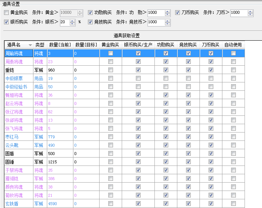Sort by the 数量[当前] column header
Image resolution: width=262 pixels, height=208 pixels.
[x=60, y=45]
